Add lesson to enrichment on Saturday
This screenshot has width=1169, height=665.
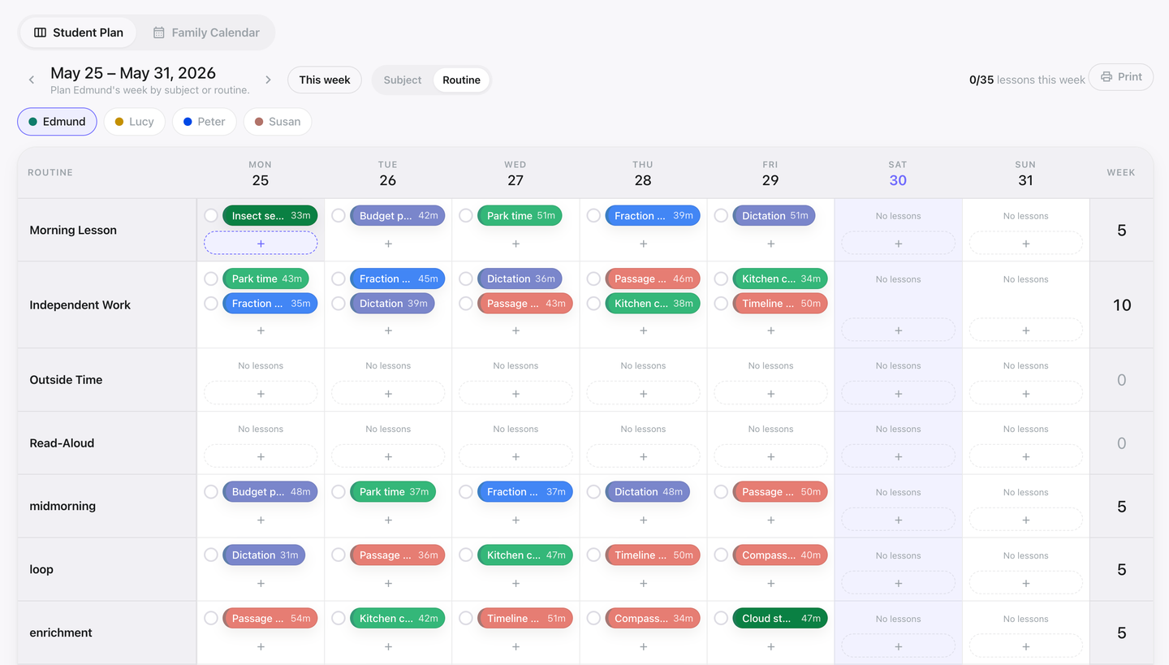tap(898, 646)
